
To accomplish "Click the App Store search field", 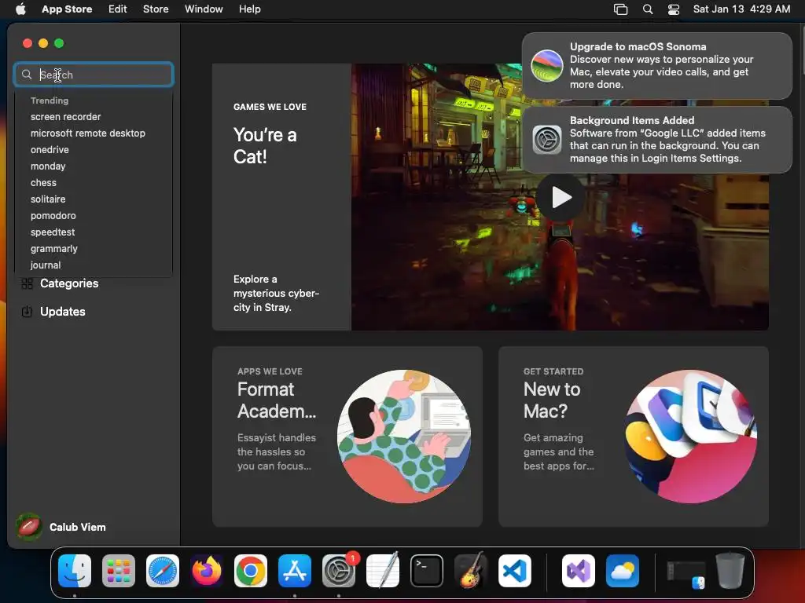I will 94,75.
